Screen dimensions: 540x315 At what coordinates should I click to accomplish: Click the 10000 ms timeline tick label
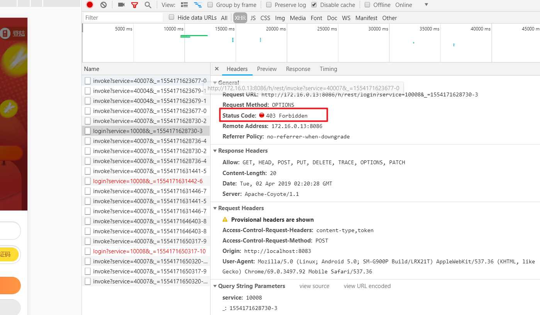coord(173,29)
